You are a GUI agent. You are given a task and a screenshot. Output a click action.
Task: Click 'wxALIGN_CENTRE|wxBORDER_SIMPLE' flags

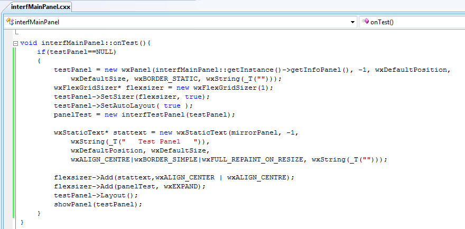(x=134, y=159)
